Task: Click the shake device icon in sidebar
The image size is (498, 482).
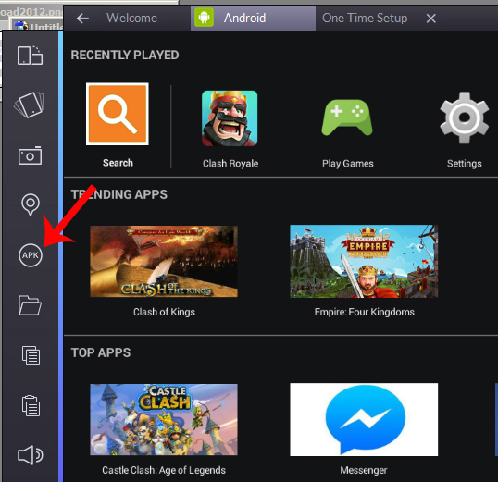Action: tap(30, 105)
